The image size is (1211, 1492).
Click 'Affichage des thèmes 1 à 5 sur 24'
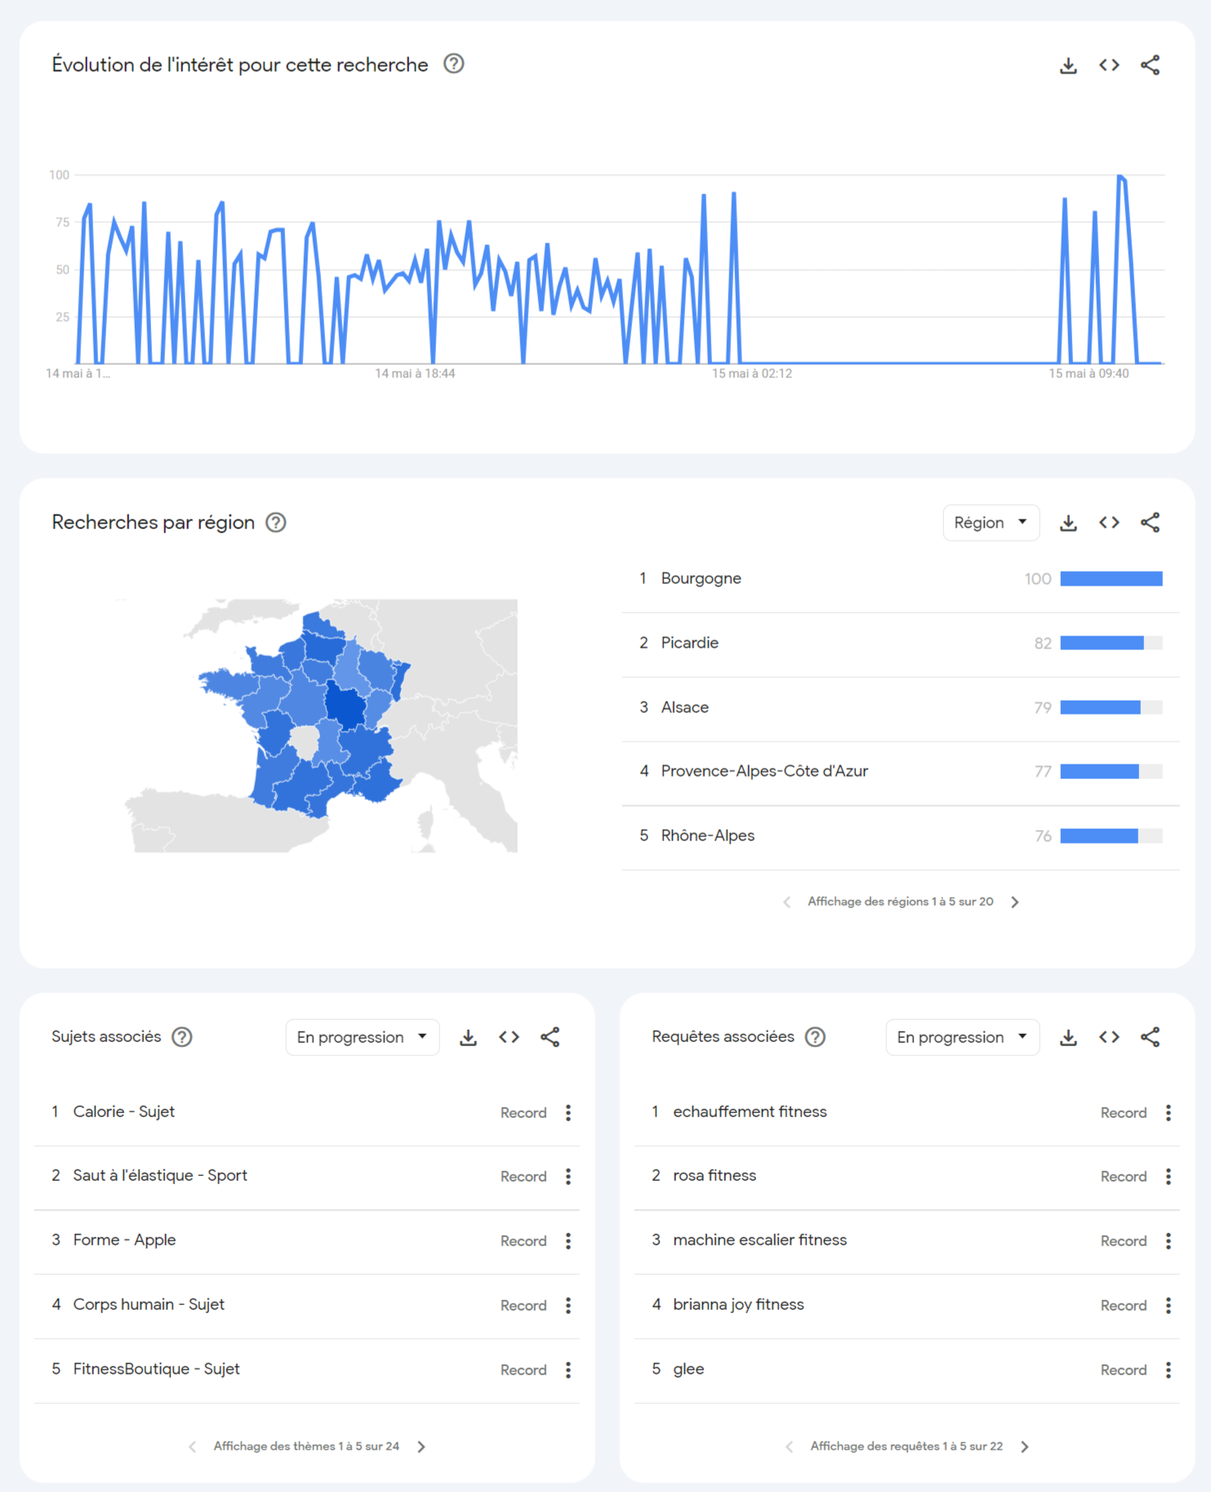click(306, 1446)
